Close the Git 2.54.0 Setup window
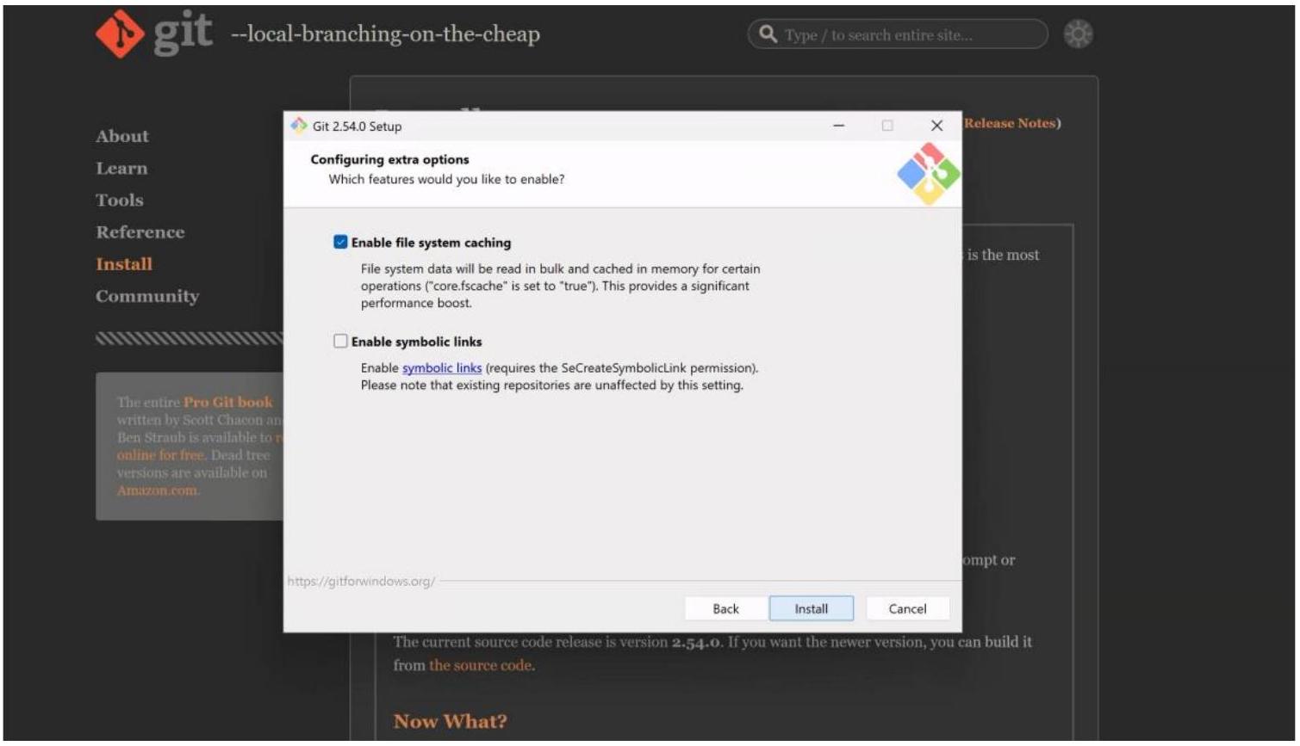1300x746 pixels. [x=936, y=126]
